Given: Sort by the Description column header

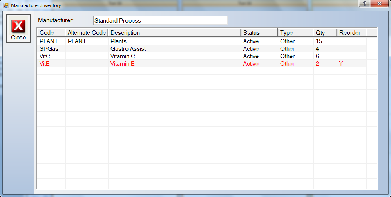Looking at the screenshot, I should [x=174, y=32].
